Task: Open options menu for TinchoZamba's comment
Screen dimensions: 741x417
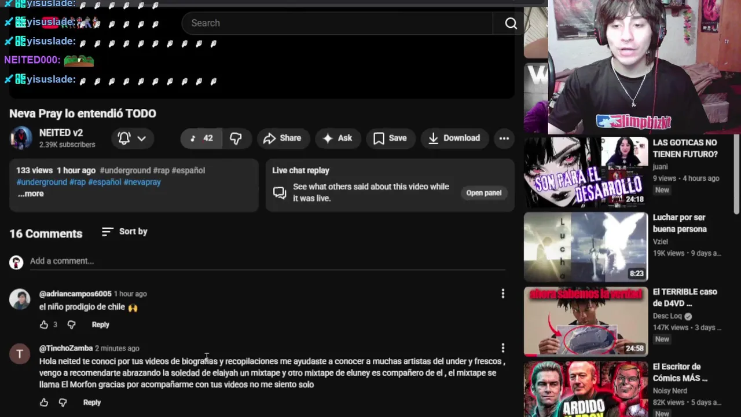Action: tap(502, 348)
